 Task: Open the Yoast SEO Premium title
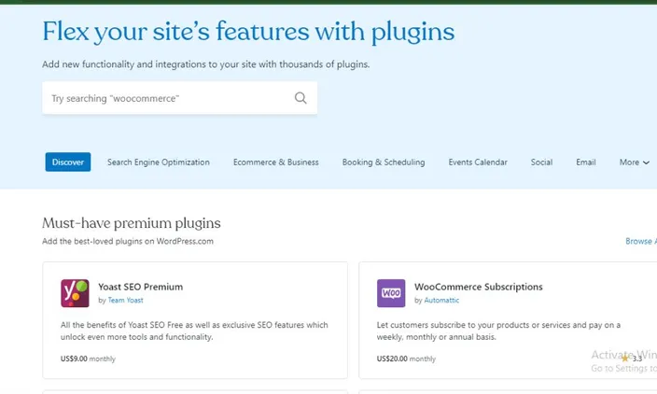pyautogui.click(x=140, y=288)
